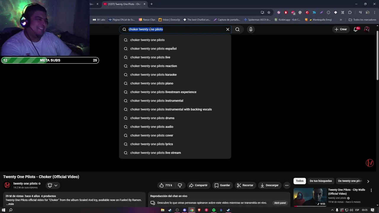Choose 'choker twenty one pilots instrumental' suggestion
The height and width of the screenshot is (213, 379).
click(x=175, y=101)
